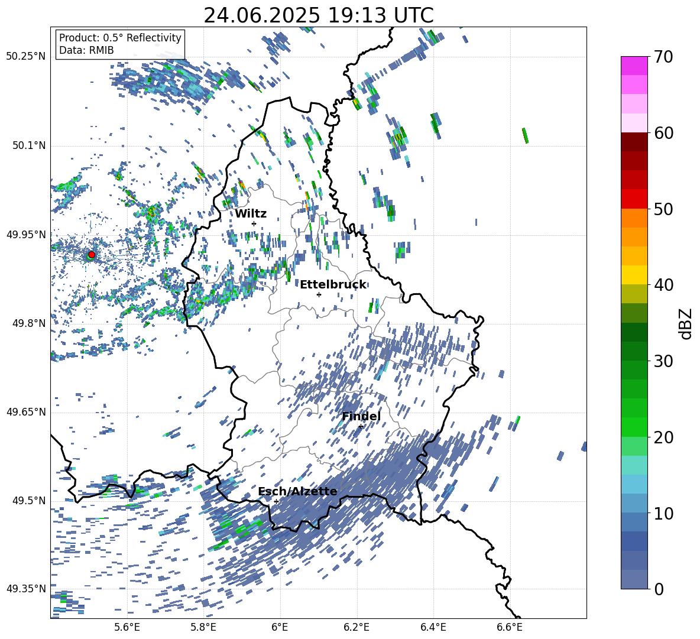Click the colorbar tick label 10
The image size is (700, 639).
663,513
